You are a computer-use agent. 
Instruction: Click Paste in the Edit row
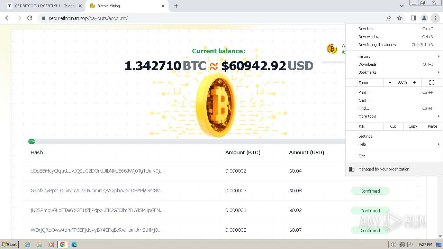(433, 126)
